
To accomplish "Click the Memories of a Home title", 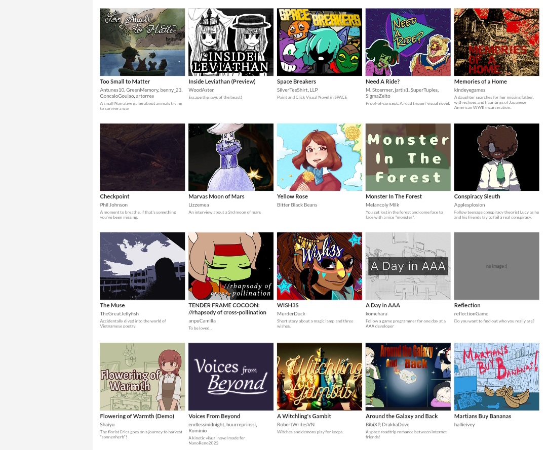I will click(x=480, y=81).
